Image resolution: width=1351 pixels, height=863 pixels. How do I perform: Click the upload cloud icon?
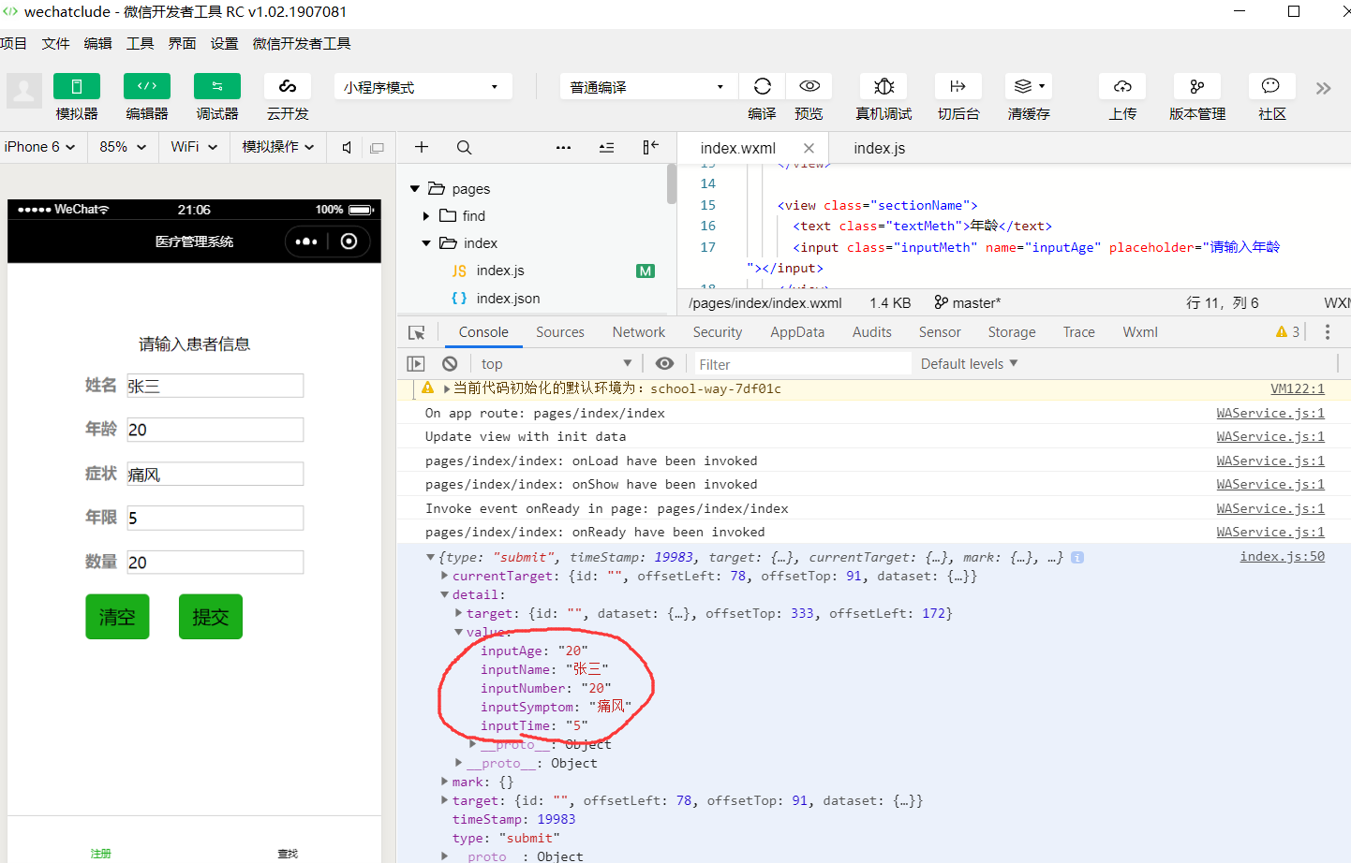[1122, 86]
